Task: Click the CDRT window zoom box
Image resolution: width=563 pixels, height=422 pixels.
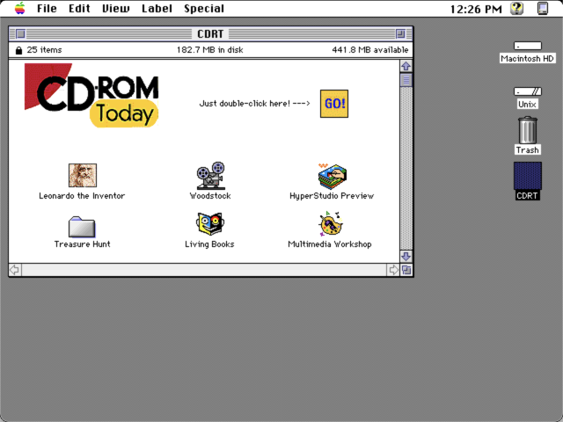Action: coord(400,33)
